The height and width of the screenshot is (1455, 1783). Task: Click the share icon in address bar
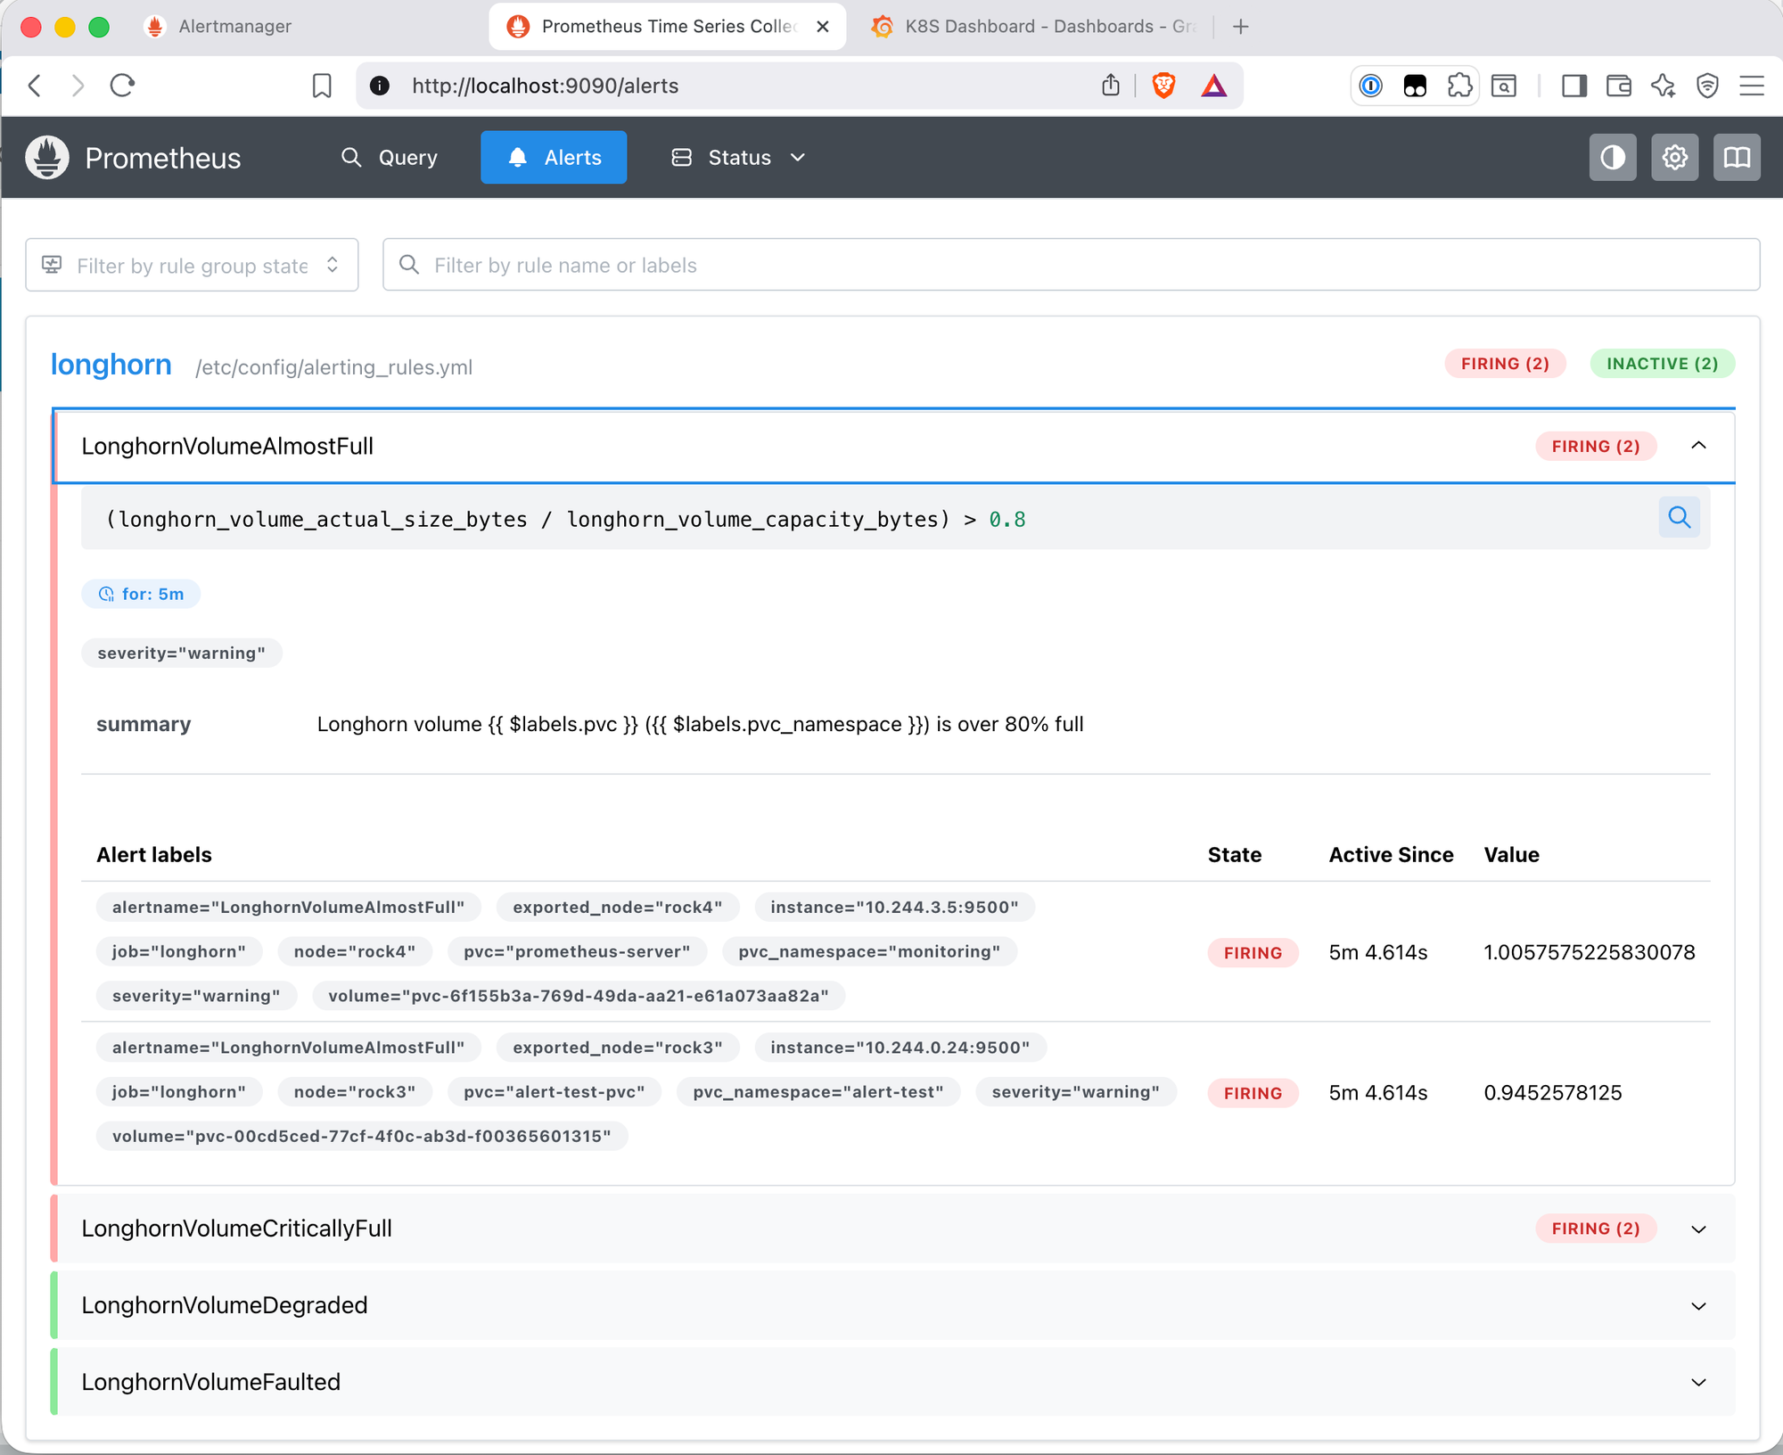pos(1110,86)
